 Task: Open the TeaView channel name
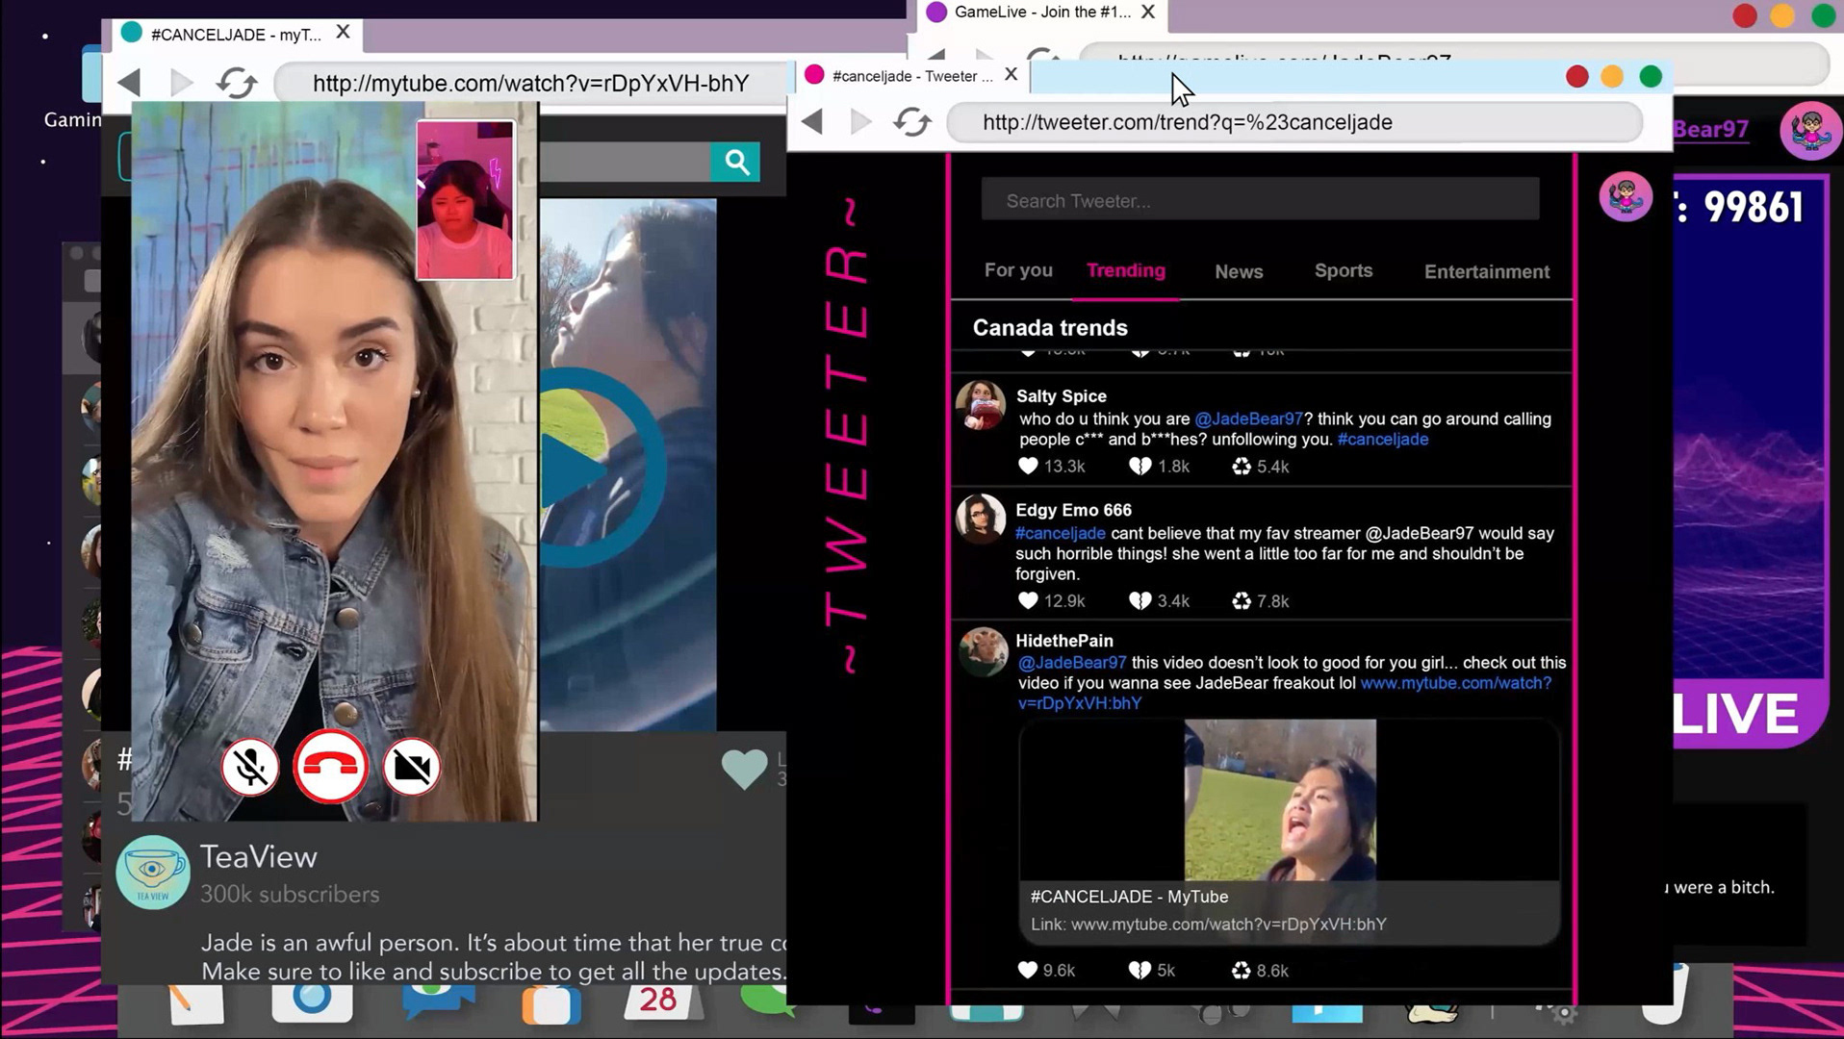coord(258,856)
